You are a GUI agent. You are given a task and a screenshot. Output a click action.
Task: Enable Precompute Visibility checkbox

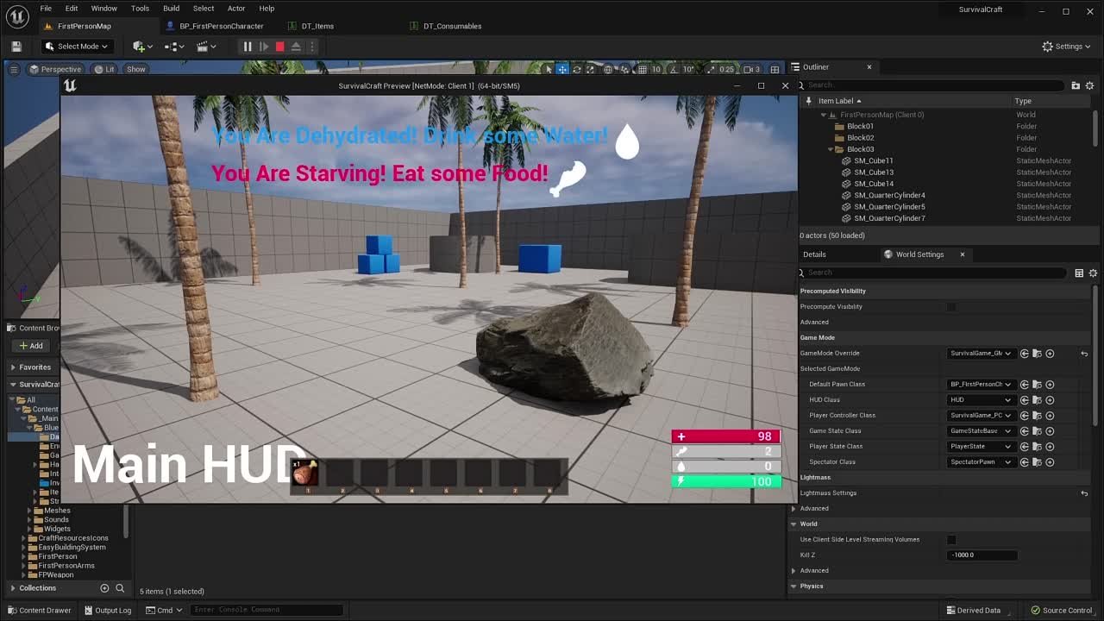tap(950, 306)
